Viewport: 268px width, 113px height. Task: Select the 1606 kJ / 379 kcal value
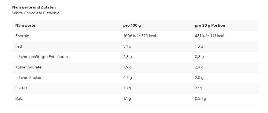click(x=139, y=36)
